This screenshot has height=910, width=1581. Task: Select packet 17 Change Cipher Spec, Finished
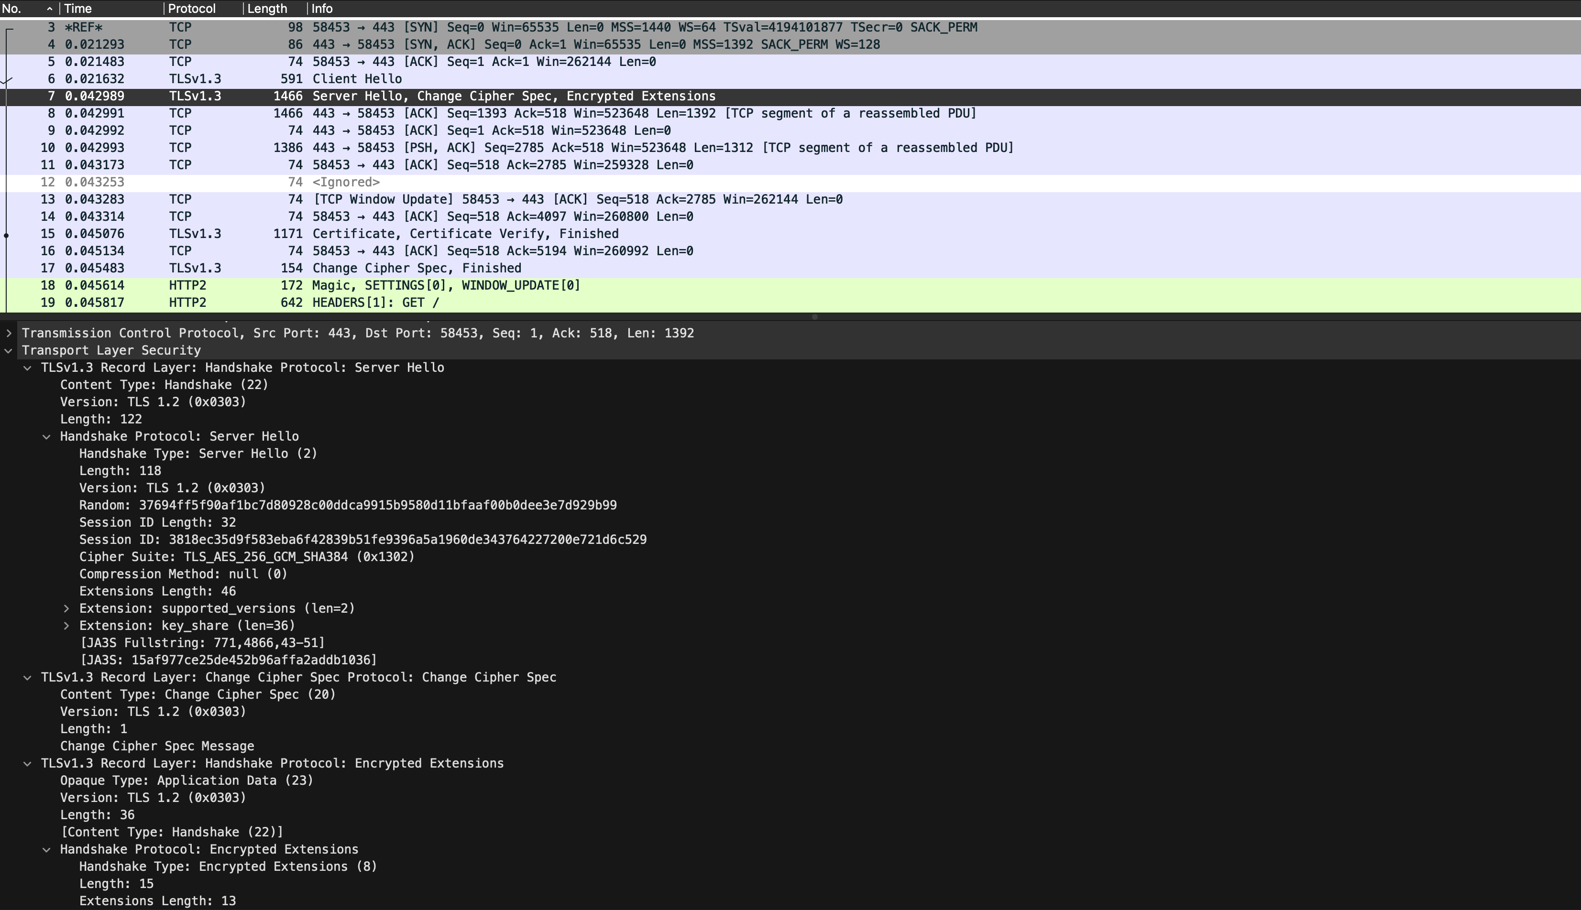(790, 268)
